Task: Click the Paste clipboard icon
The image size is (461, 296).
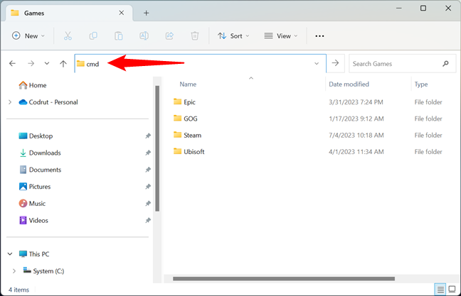Action: click(x=119, y=35)
